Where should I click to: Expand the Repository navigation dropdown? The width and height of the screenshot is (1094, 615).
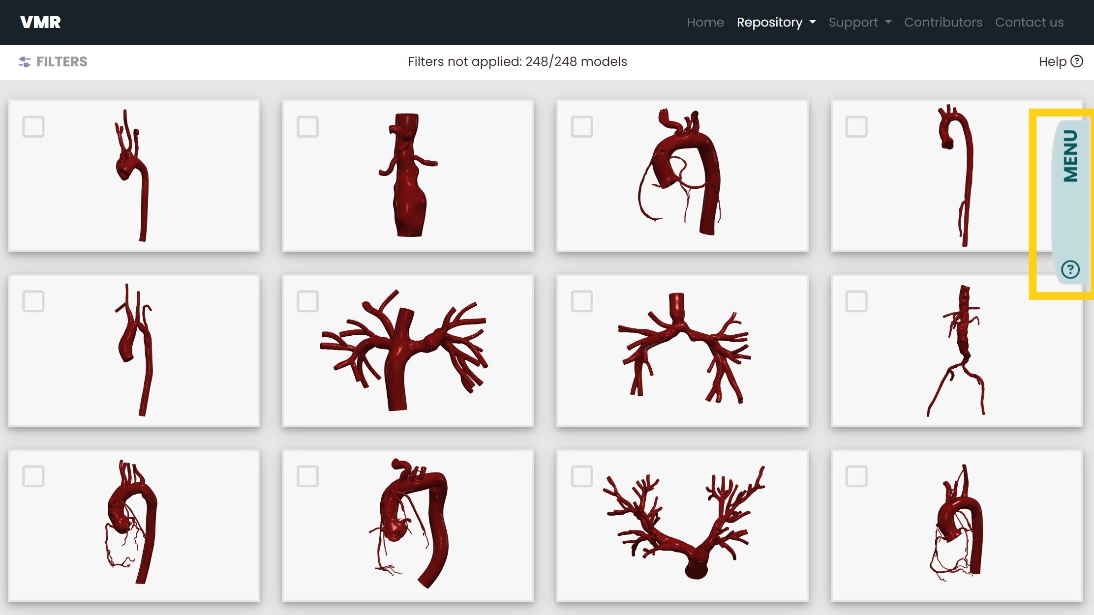(x=775, y=23)
